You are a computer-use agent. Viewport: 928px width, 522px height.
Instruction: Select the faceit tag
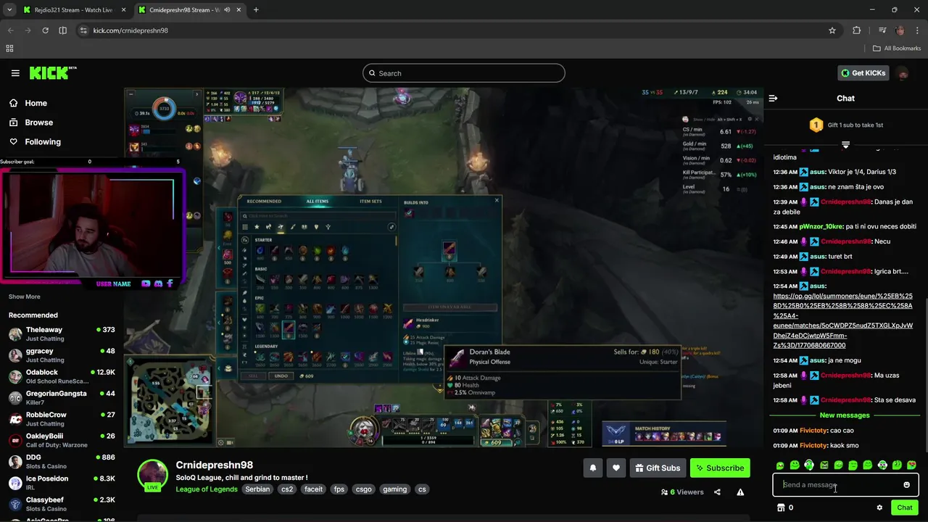[x=313, y=489]
